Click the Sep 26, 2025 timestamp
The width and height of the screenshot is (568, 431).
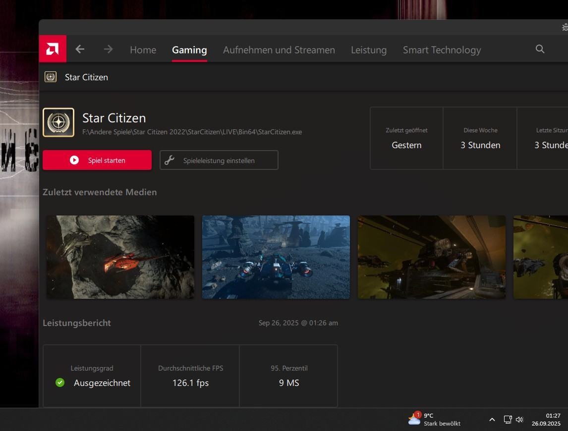[298, 323]
